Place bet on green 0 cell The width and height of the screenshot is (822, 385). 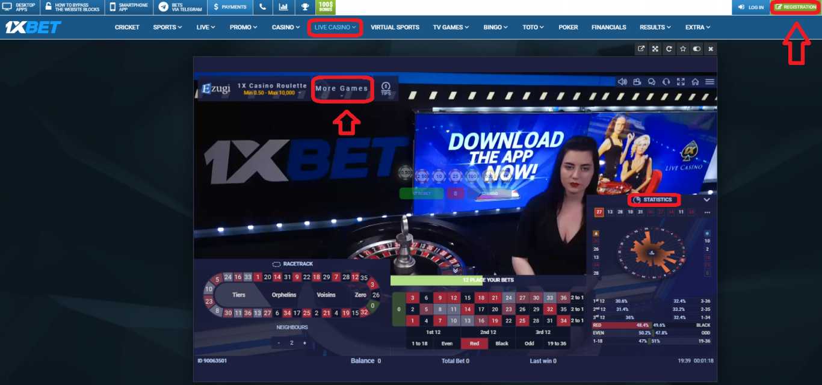398,309
